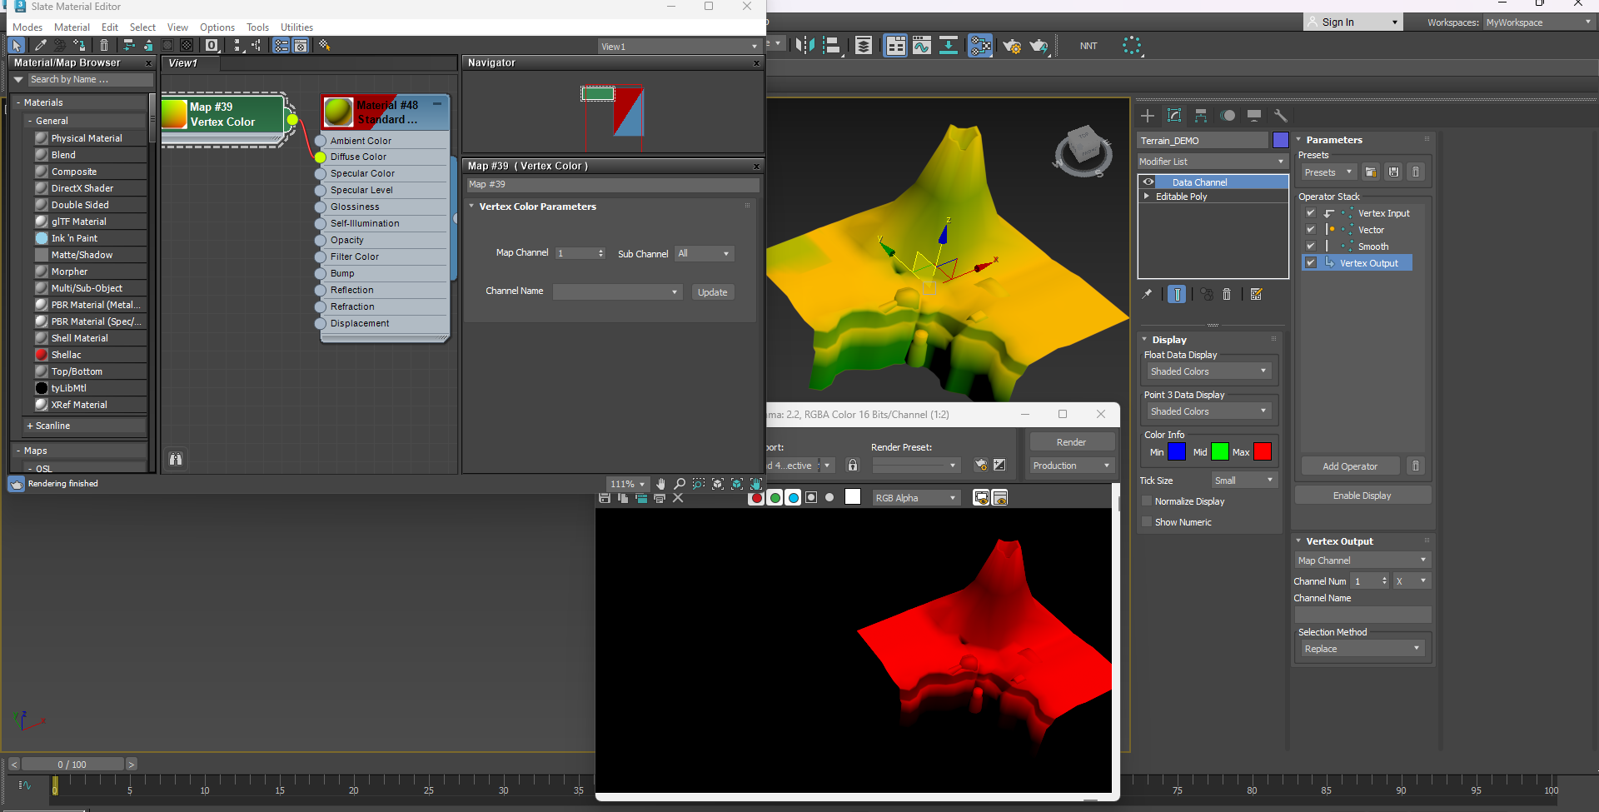This screenshot has width=1599, height=812.
Task: Toggle the Vector operator checkbox
Action: click(x=1311, y=230)
